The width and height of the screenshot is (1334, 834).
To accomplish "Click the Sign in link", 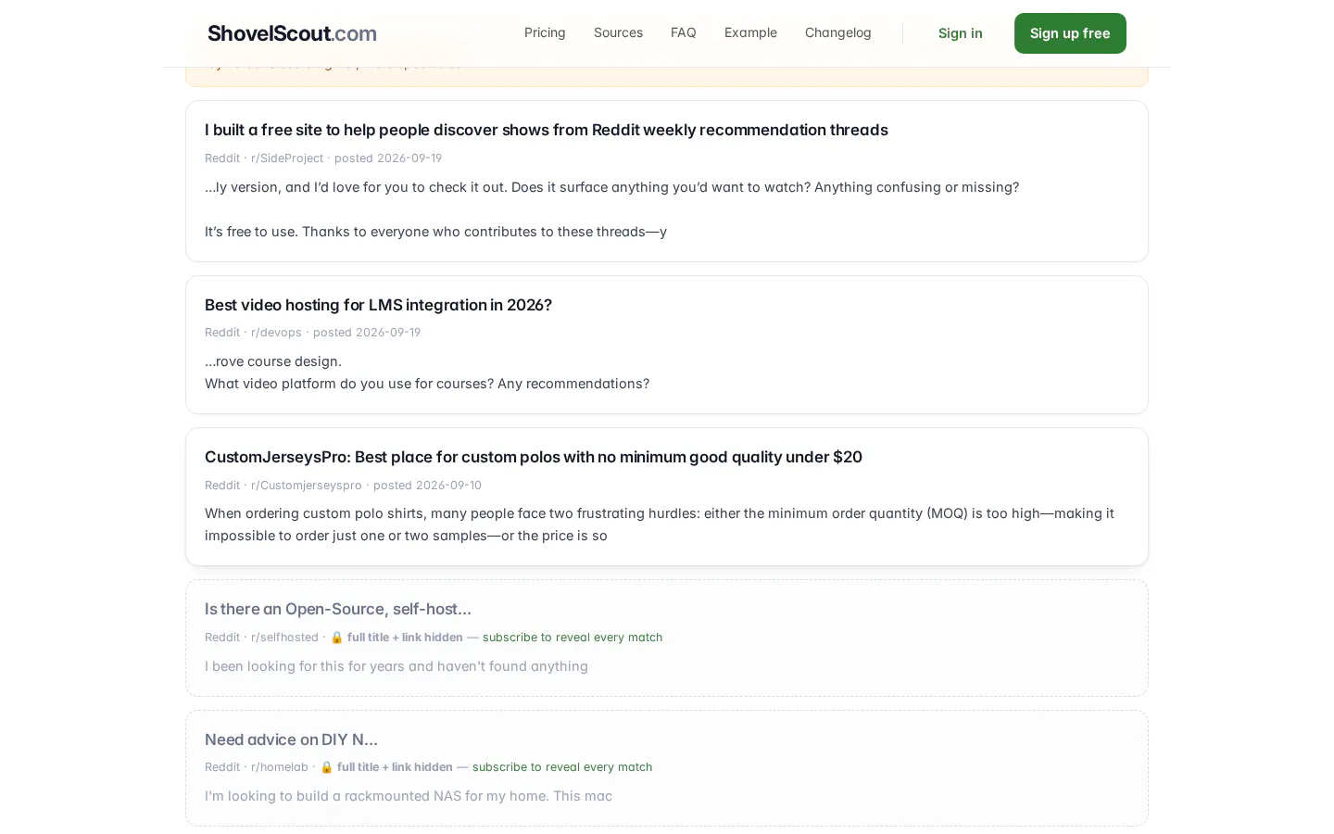I will [x=960, y=33].
